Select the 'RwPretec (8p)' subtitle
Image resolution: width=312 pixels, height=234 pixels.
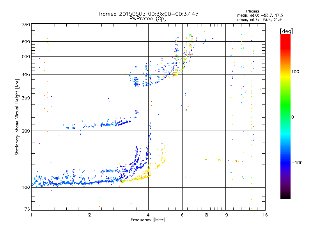[x=148, y=19]
